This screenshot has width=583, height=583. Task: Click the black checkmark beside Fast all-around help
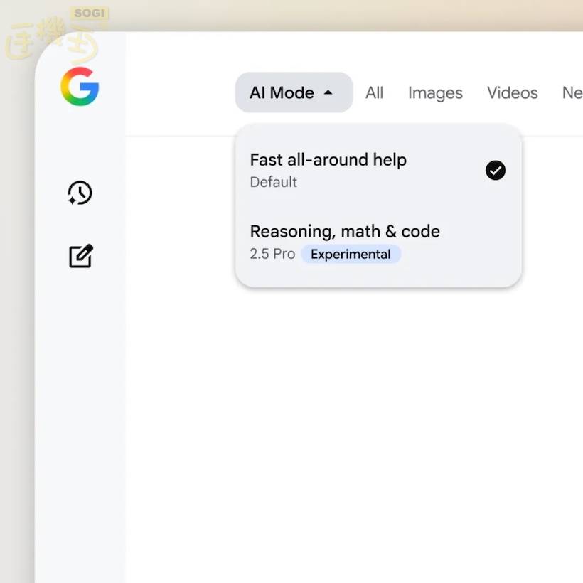click(495, 170)
